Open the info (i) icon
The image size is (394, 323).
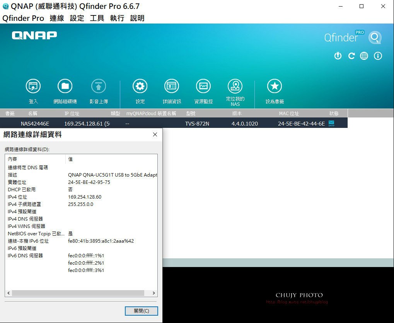click(378, 56)
